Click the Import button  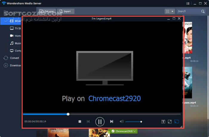(x=66, y=11)
